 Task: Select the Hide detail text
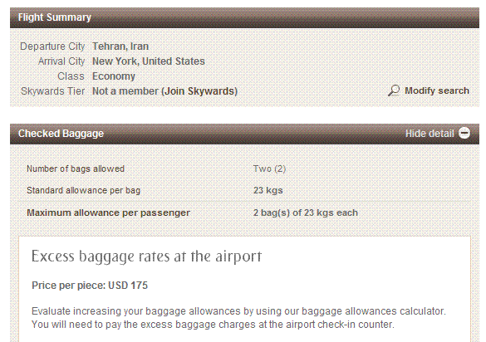pyautogui.click(x=430, y=134)
